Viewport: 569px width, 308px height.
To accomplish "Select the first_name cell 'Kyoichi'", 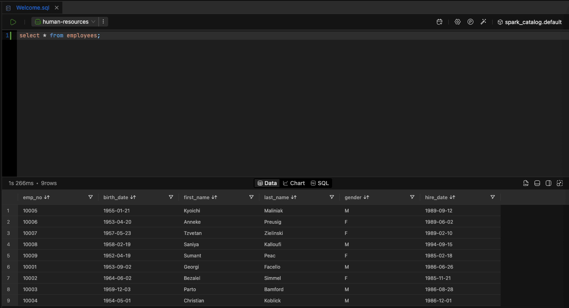I will [x=219, y=210].
